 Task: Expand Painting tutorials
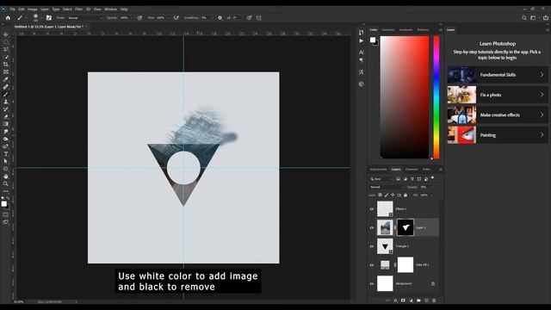pyautogui.click(x=542, y=134)
